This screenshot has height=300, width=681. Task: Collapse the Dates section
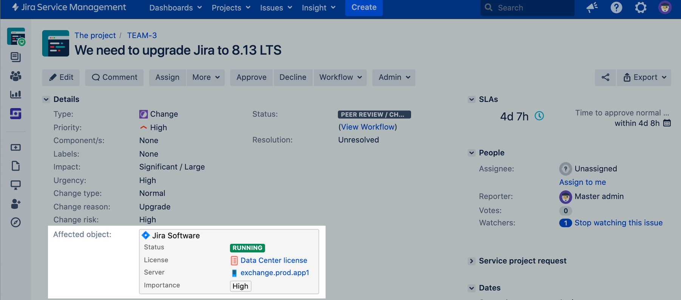[x=471, y=288]
